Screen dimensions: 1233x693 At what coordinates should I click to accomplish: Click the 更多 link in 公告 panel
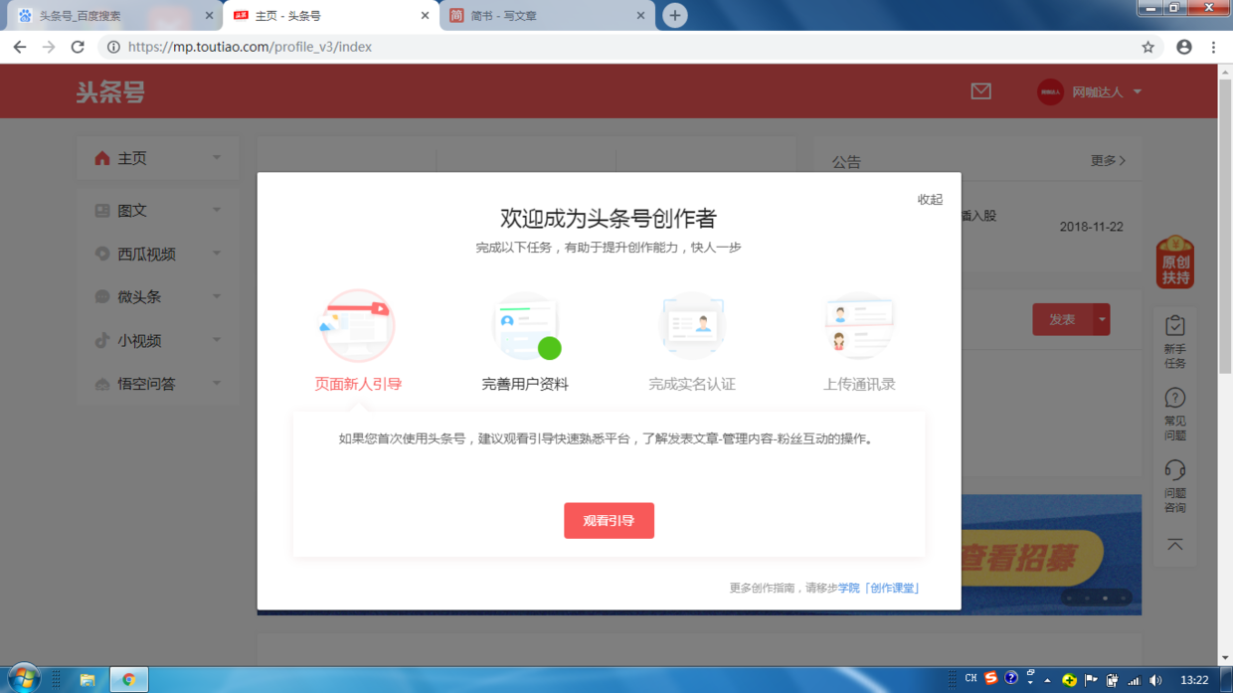coord(1108,160)
